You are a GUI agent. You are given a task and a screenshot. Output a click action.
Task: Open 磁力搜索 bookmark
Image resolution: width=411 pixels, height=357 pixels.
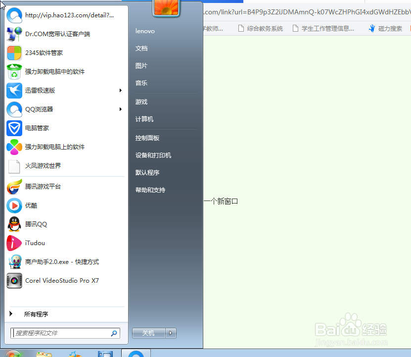point(385,28)
